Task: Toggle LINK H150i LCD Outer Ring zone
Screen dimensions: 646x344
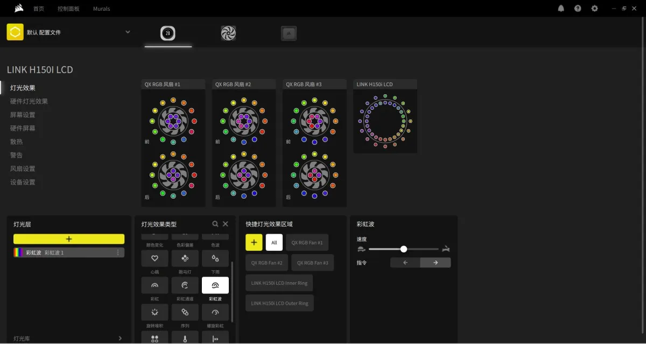Action: tap(280, 303)
